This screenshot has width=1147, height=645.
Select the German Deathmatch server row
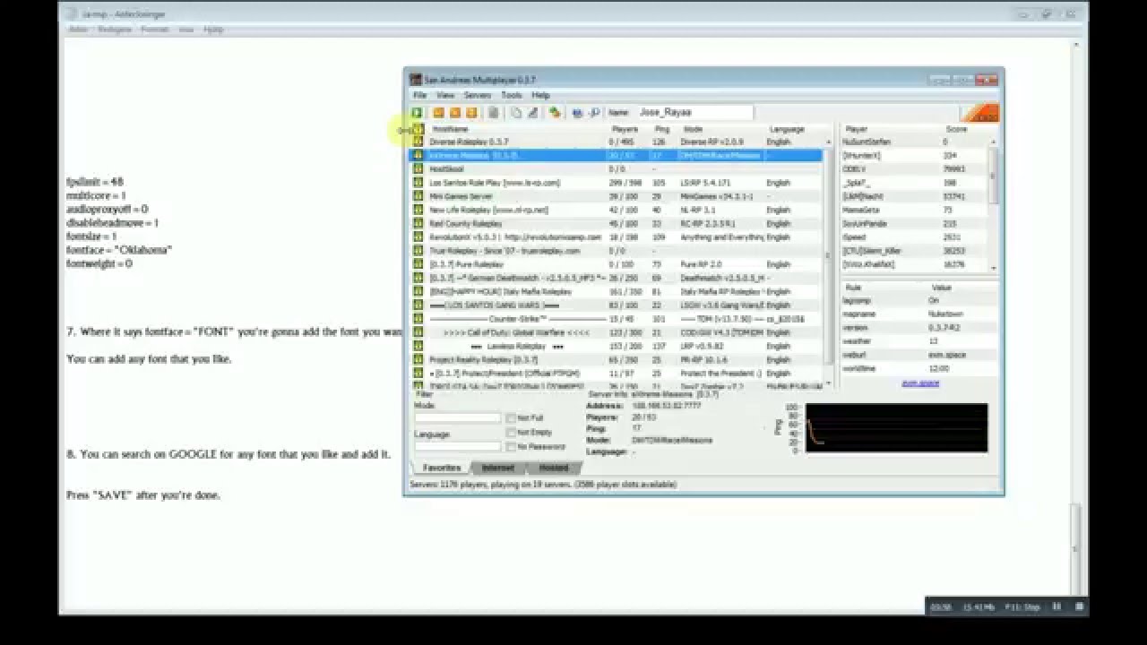point(616,278)
